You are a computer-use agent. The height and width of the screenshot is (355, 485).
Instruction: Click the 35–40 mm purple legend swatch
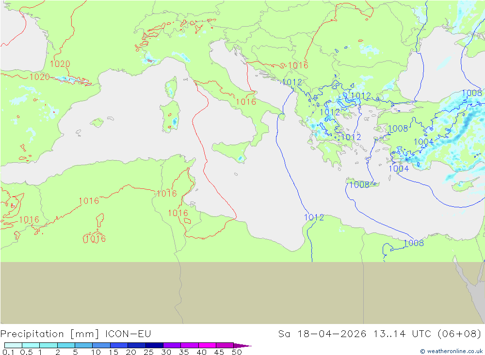tap(190, 345)
